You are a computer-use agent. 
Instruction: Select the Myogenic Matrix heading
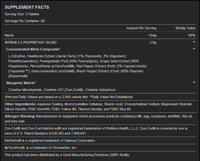[x=21, y=83]
